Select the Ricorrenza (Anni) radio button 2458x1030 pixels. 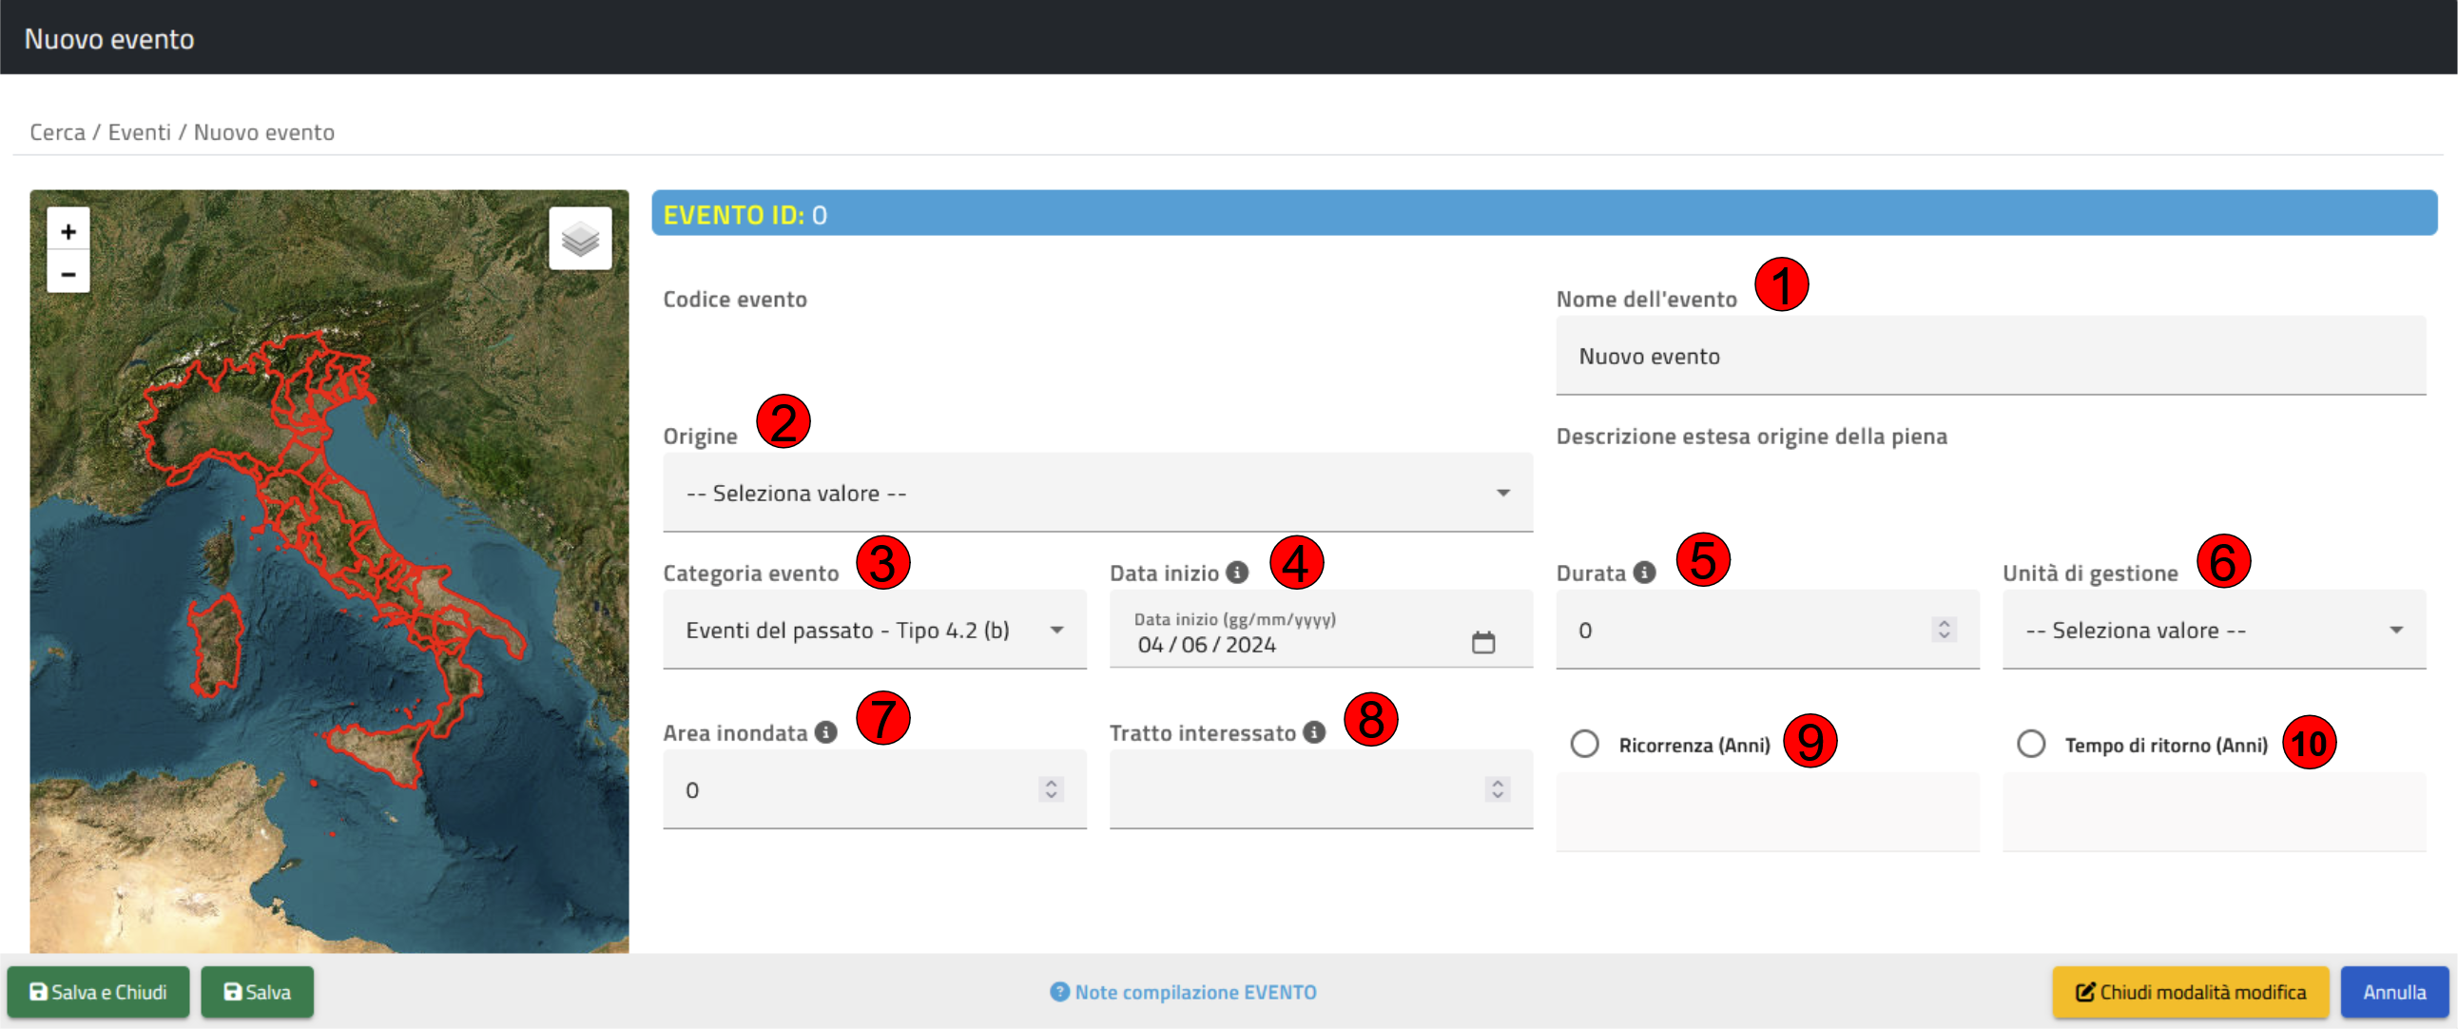point(1585,744)
